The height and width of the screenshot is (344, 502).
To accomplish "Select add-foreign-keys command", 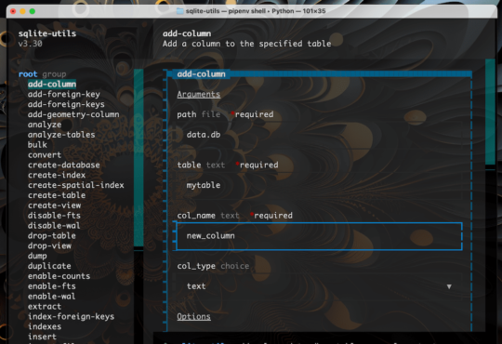I will click(x=66, y=104).
